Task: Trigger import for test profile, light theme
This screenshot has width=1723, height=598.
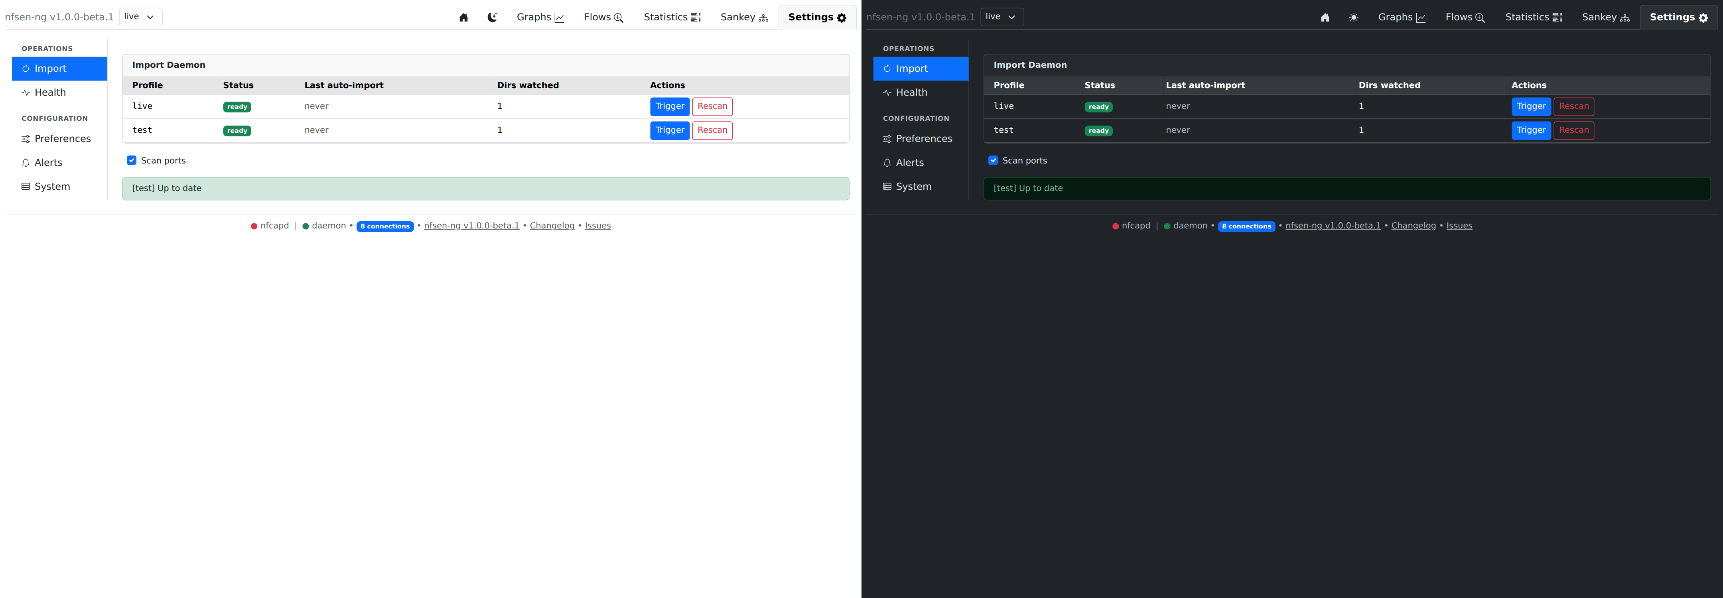Action: click(670, 130)
